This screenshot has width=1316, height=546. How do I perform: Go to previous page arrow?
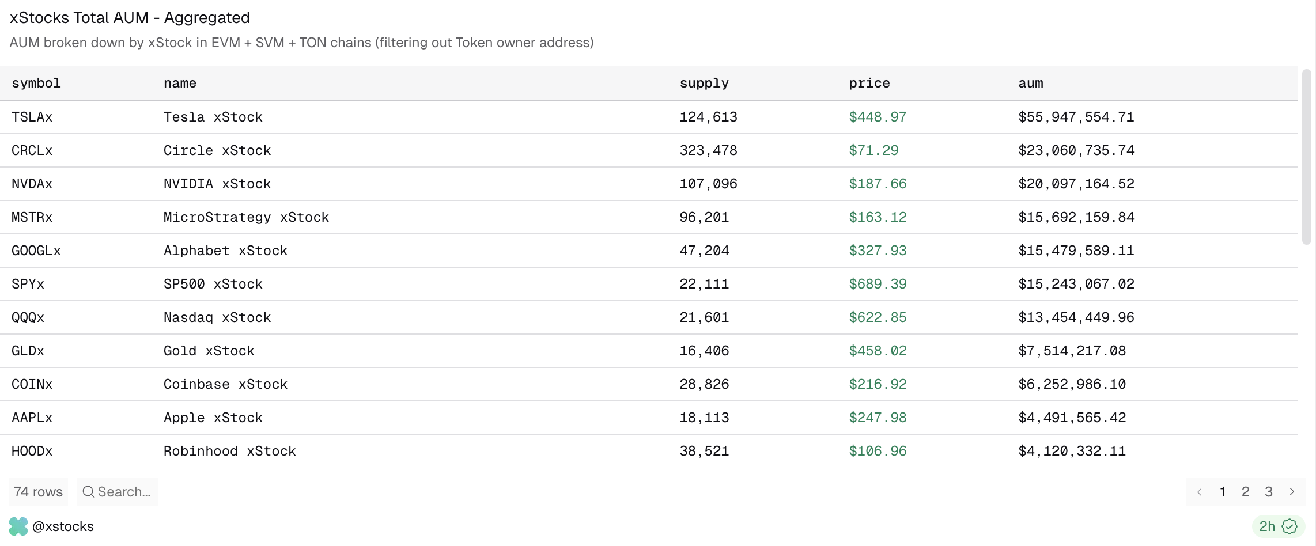1200,492
